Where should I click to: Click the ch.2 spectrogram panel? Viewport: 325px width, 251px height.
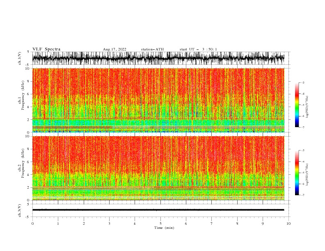coord(158,168)
